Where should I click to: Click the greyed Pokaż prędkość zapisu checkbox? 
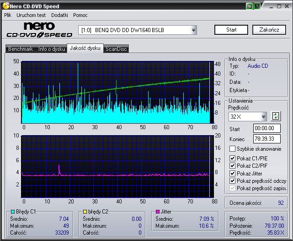coord(232,188)
